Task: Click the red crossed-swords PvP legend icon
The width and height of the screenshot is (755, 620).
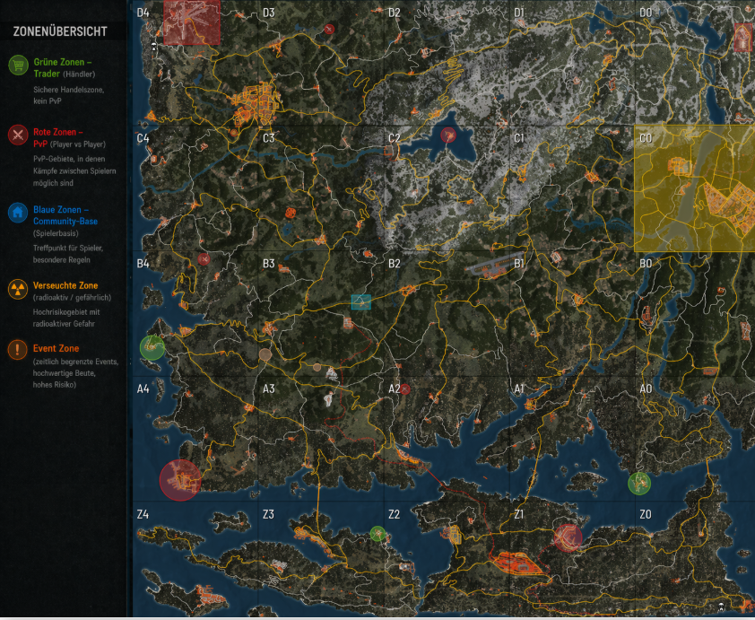Action: pos(18,135)
